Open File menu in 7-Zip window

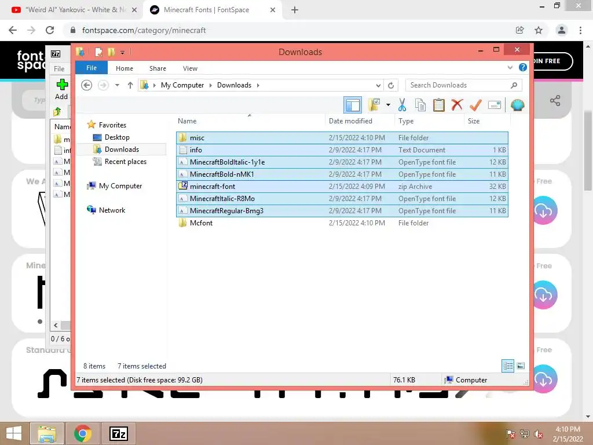59,69
